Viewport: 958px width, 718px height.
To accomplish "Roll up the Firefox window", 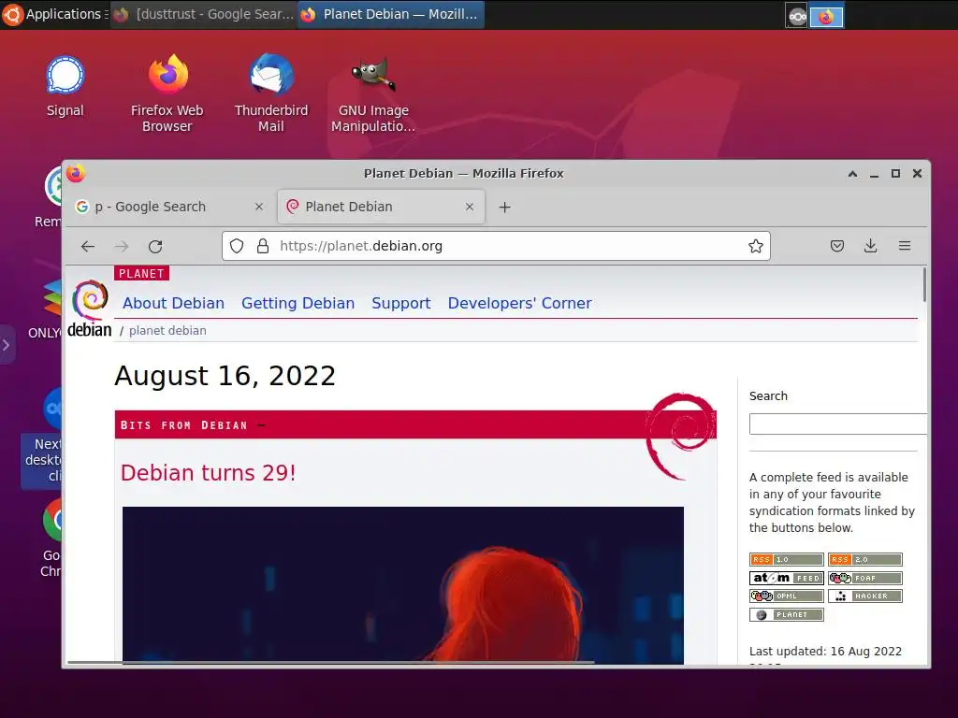I will [x=852, y=174].
